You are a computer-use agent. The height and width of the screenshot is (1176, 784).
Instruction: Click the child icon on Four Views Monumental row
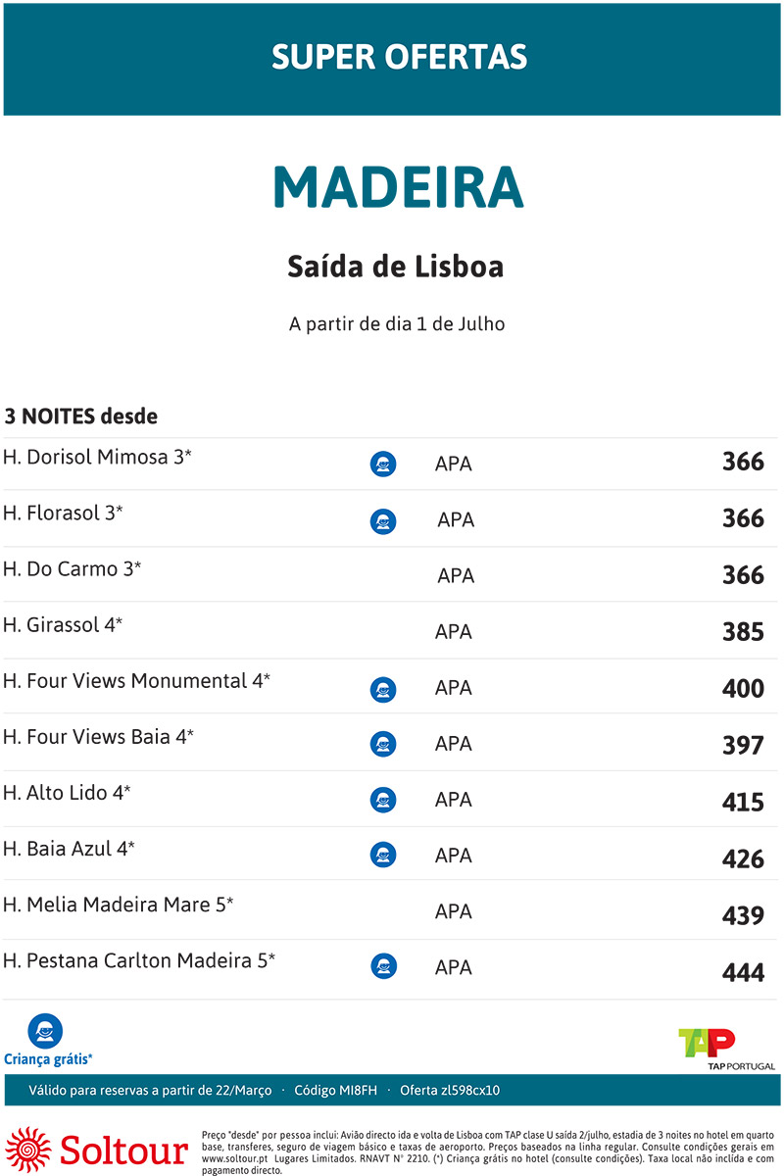[x=383, y=690]
